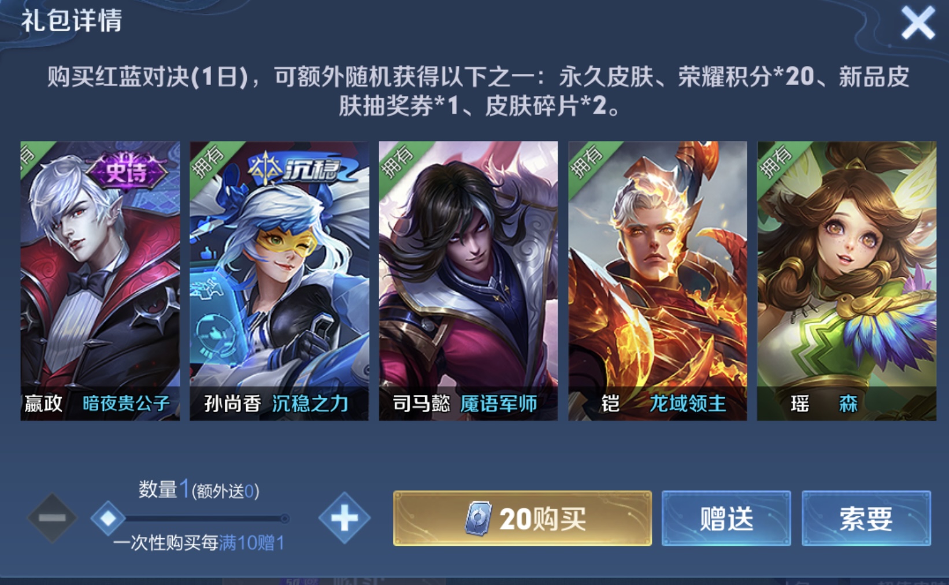
Task: Click the 索要 request button
Action: click(x=866, y=518)
